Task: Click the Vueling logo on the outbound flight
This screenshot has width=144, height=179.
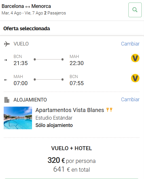Action: coord(135,58)
